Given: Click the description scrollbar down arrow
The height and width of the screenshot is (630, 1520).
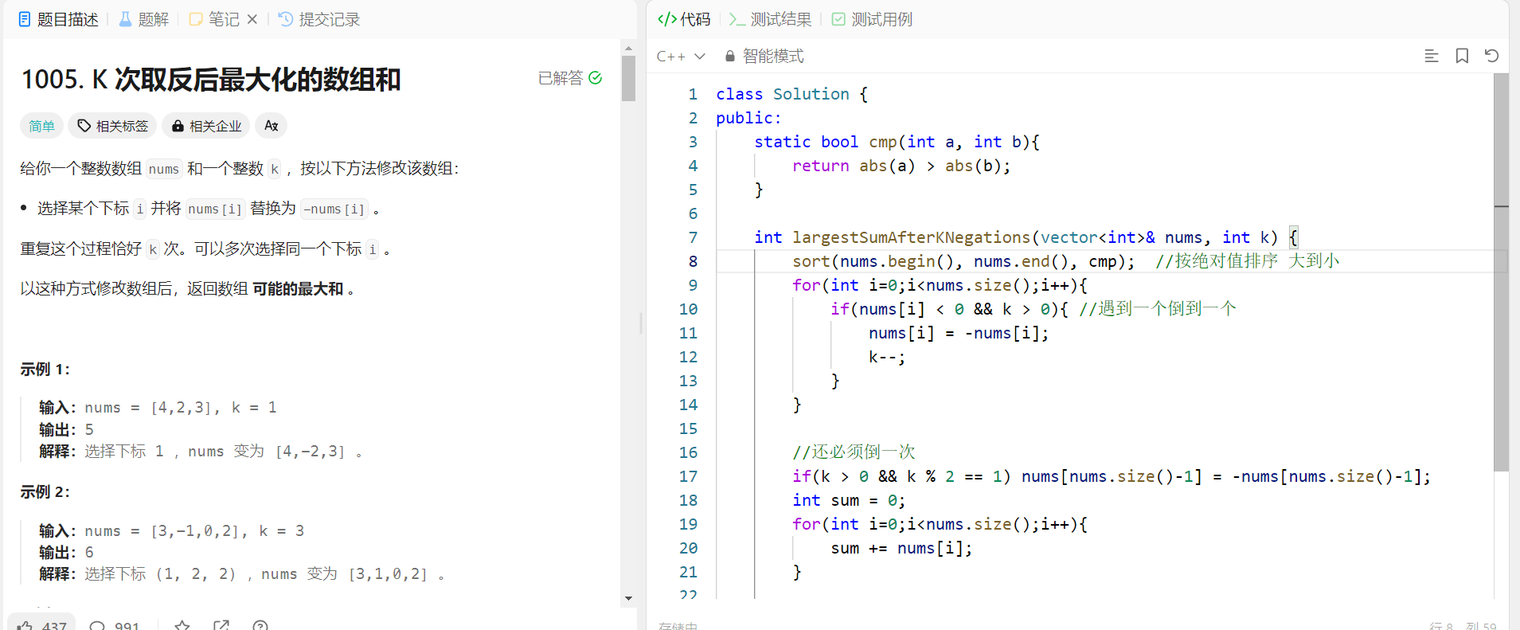Looking at the screenshot, I should 629,598.
